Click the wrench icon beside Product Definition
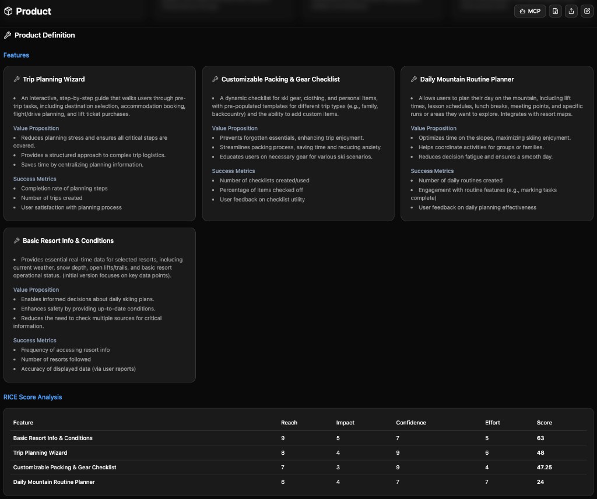 tap(7, 35)
